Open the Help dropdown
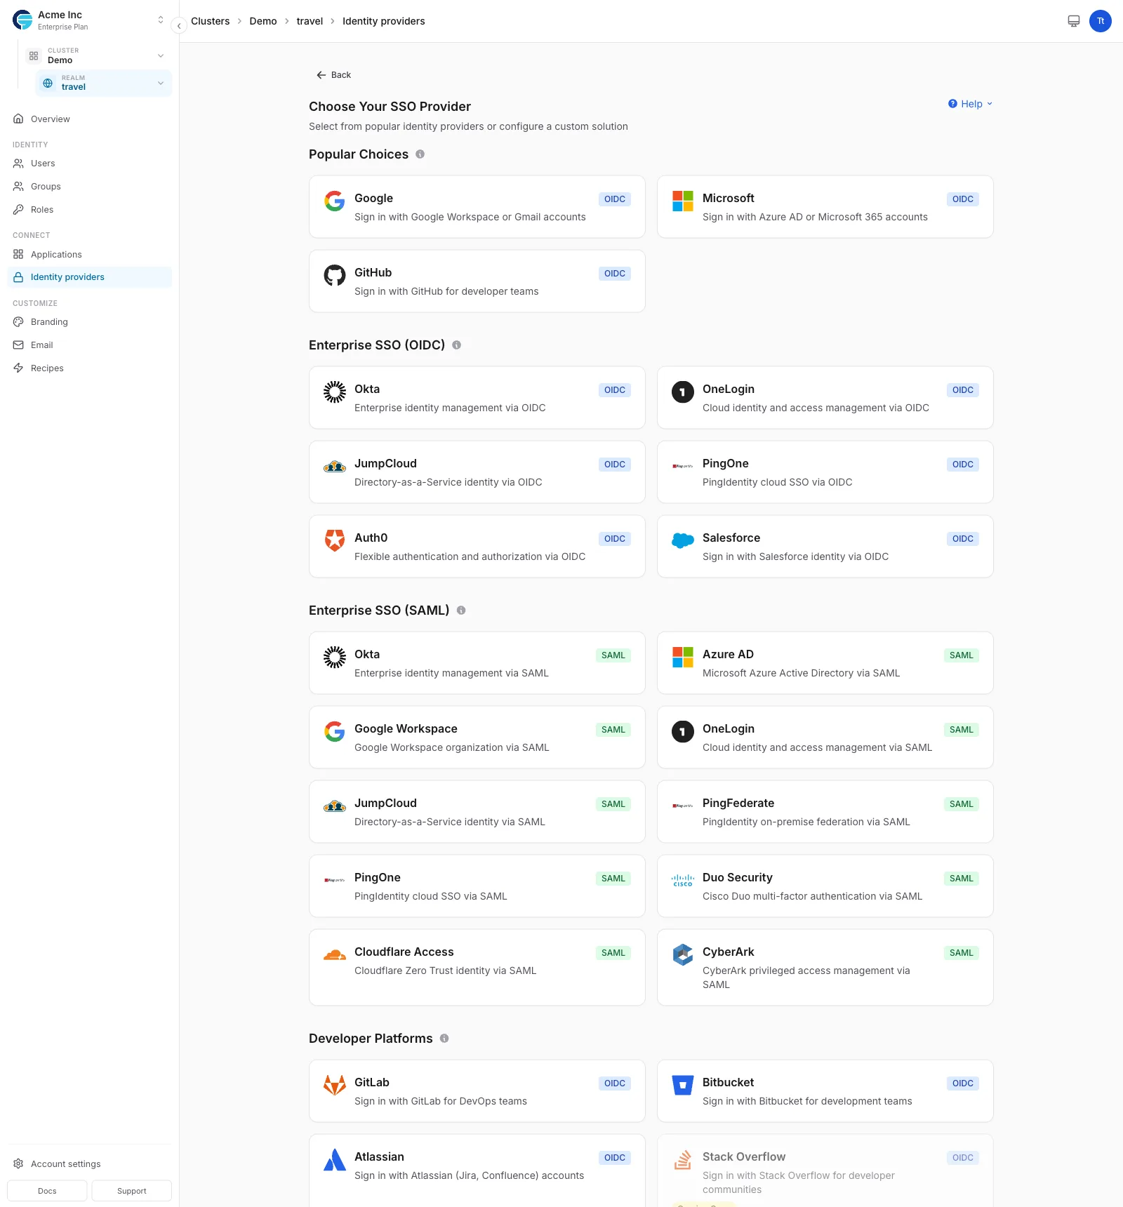This screenshot has height=1207, width=1123. [x=971, y=104]
